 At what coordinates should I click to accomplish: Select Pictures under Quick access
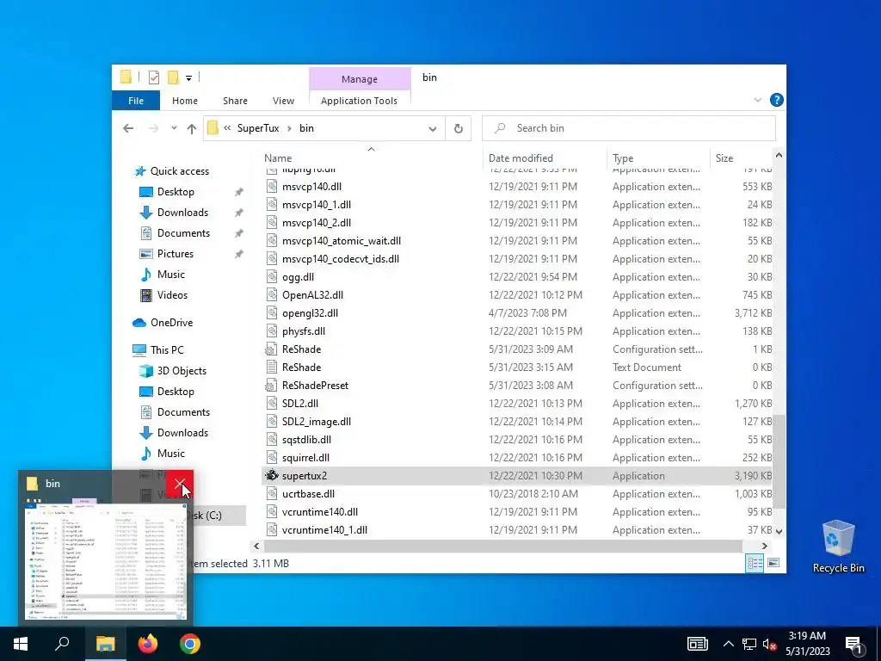point(176,254)
